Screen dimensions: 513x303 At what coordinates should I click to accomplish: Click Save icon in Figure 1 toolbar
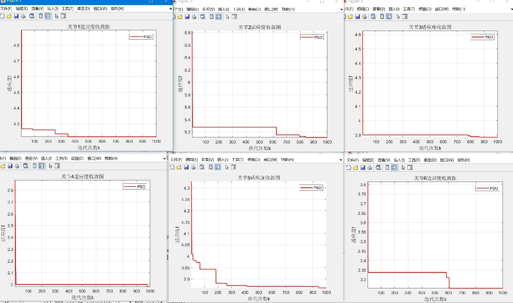click(16, 16)
